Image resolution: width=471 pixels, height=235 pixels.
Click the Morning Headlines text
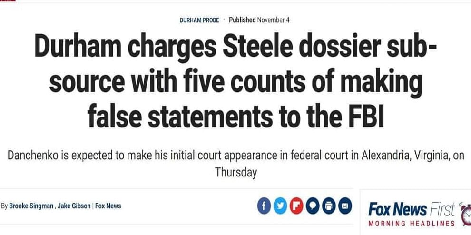[412, 223]
